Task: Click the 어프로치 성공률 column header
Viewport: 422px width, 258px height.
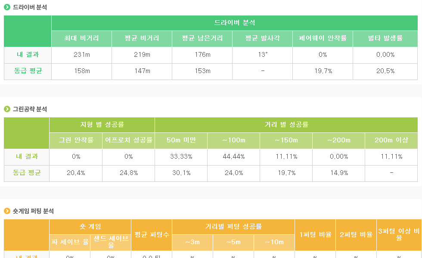Action: click(129, 141)
